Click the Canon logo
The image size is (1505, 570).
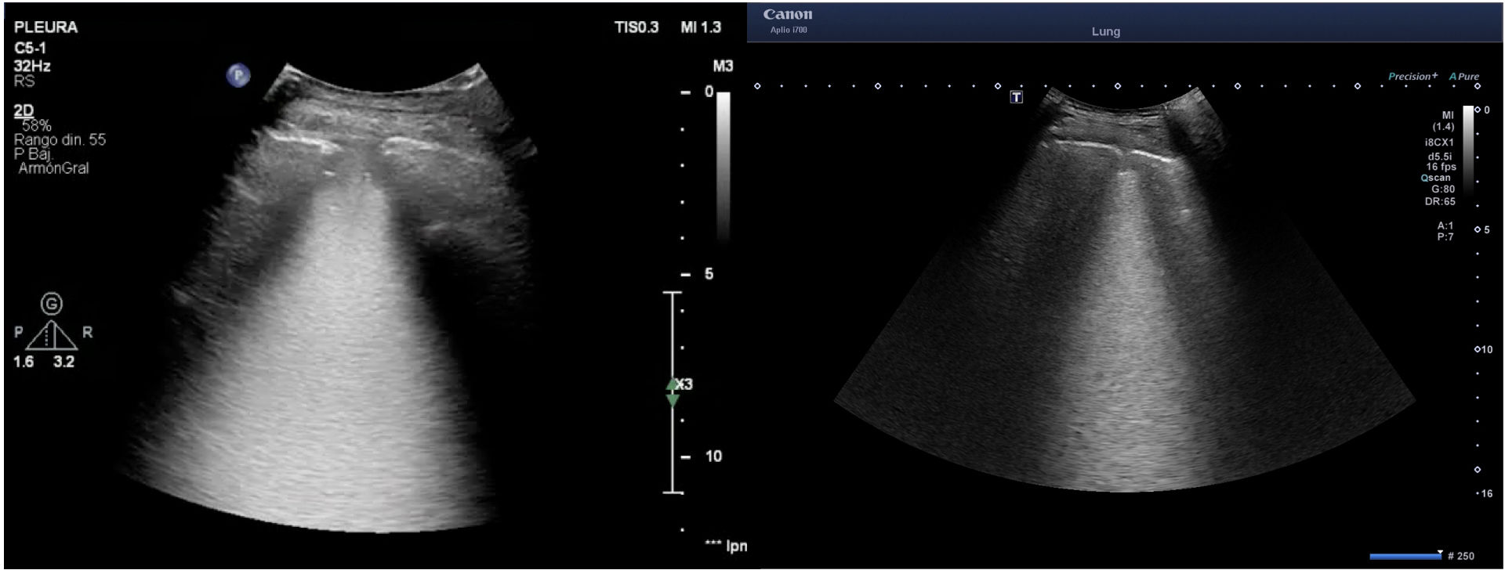tap(787, 15)
